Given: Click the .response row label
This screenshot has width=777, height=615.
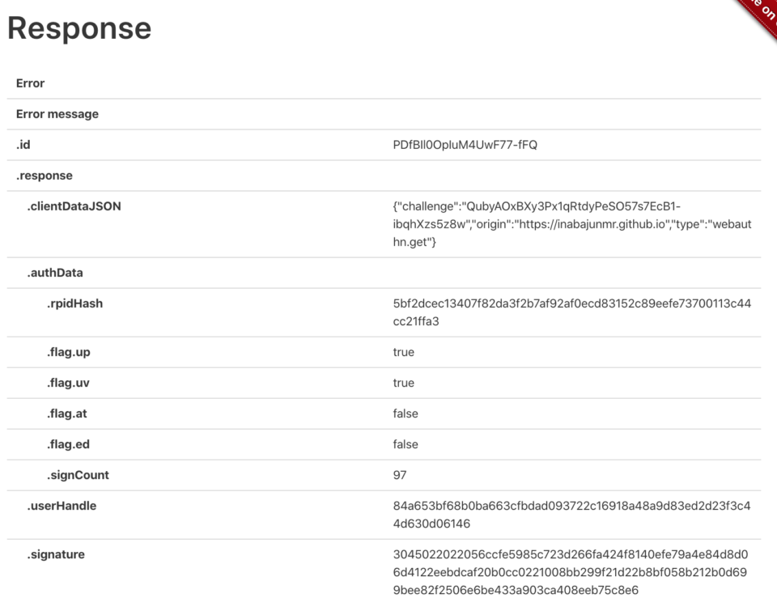Looking at the screenshot, I should click(44, 176).
